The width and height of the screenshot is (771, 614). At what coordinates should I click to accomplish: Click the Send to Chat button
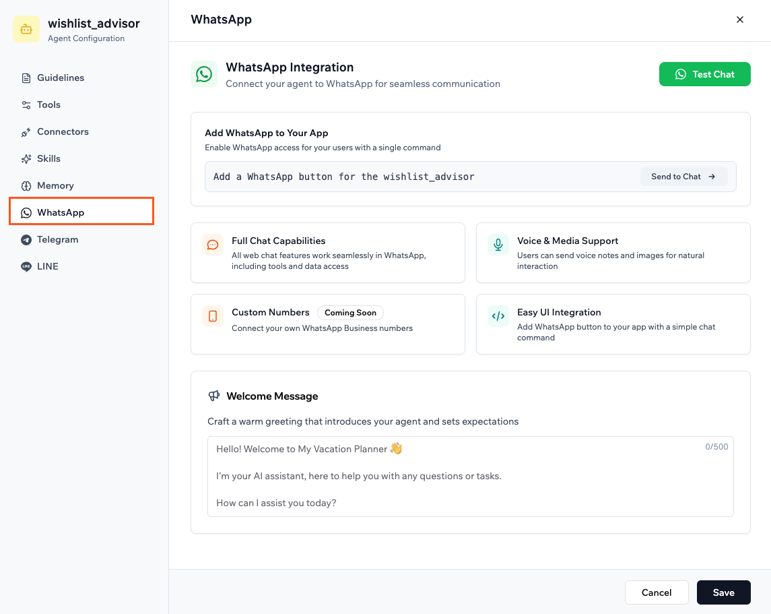pyautogui.click(x=683, y=177)
